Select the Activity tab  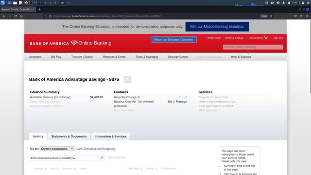(x=38, y=137)
